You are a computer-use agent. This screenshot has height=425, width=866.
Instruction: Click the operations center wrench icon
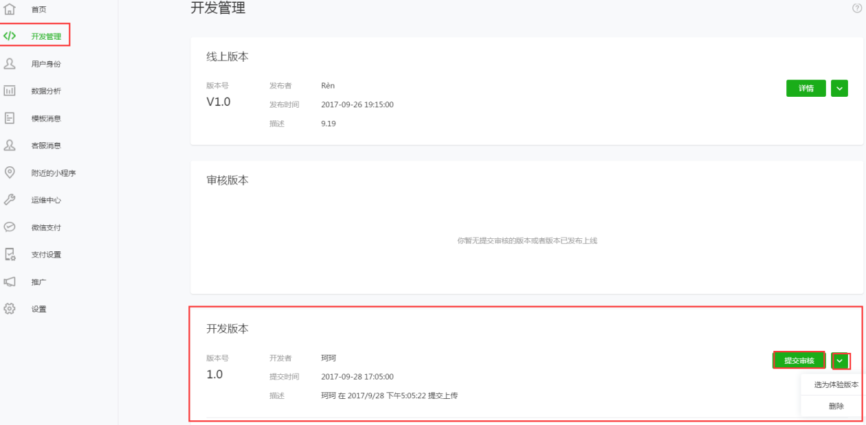[10, 200]
